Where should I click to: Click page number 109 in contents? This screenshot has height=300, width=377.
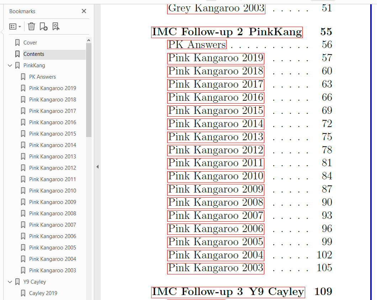pos(323,291)
